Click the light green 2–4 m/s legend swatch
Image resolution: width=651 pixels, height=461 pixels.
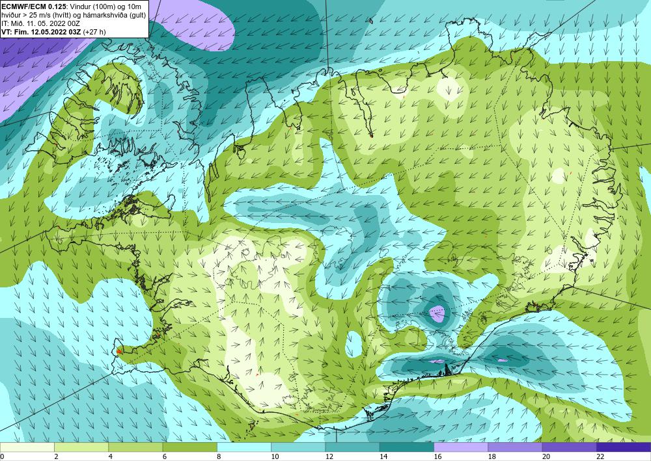[81, 447]
